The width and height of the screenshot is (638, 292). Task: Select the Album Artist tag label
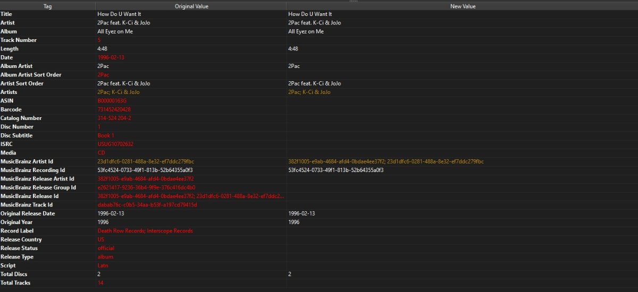click(x=16, y=66)
